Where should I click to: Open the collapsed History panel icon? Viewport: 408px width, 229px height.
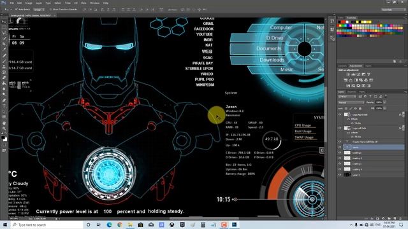click(332, 21)
